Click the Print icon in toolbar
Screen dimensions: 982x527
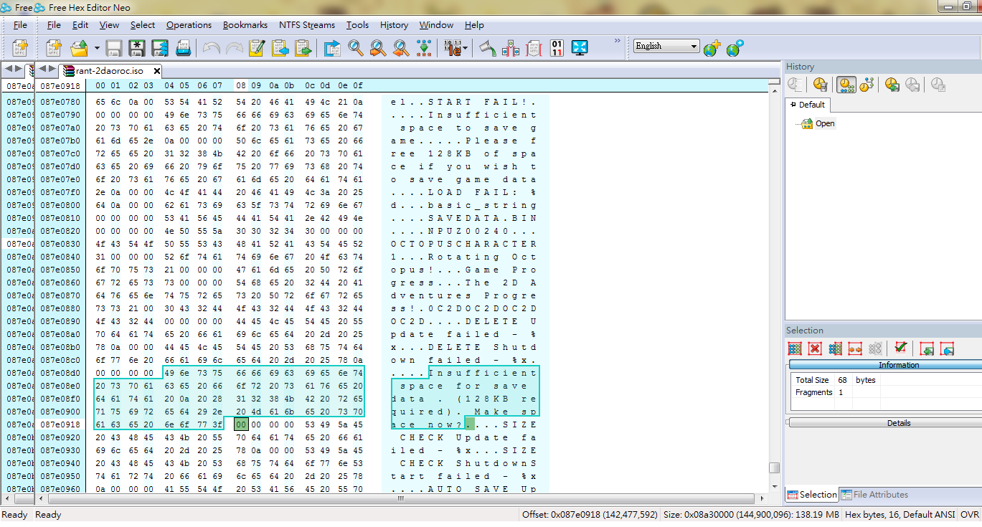coord(183,49)
